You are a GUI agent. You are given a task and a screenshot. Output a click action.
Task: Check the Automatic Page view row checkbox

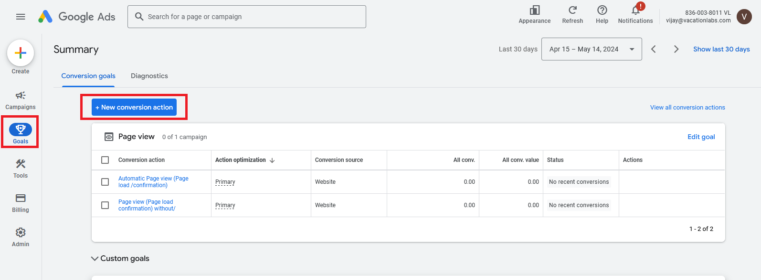(x=105, y=182)
